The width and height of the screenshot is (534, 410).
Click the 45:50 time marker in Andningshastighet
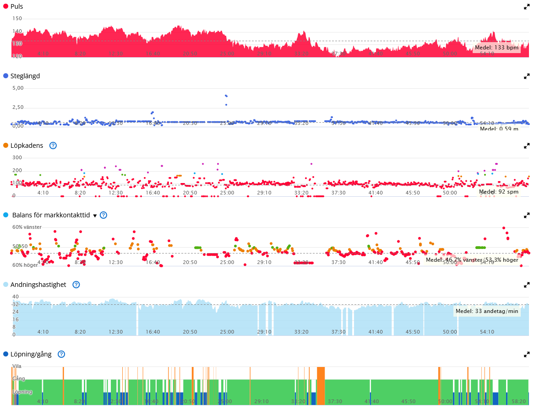tap(413, 332)
